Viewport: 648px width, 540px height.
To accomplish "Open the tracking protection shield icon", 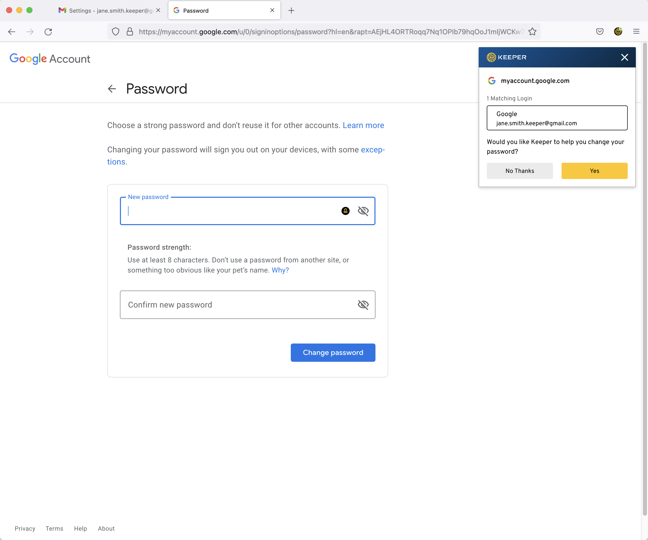I will pyautogui.click(x=115, y=31).
